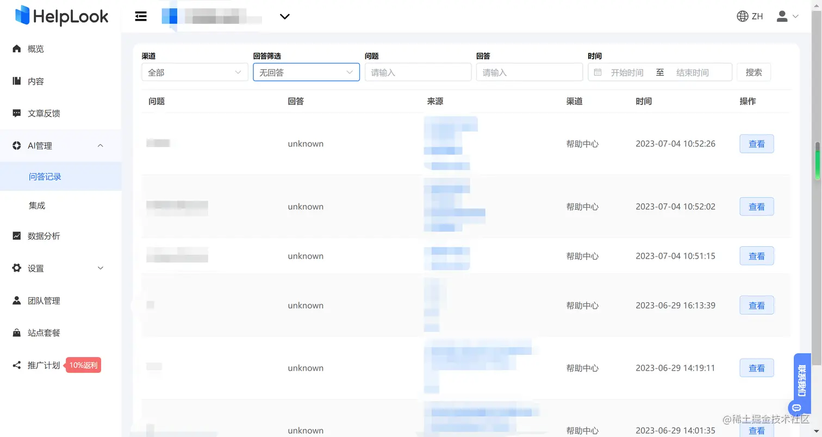Click the 10%返利 badge
The width and height of the screenshot is (822, 437).
point(84,365)
